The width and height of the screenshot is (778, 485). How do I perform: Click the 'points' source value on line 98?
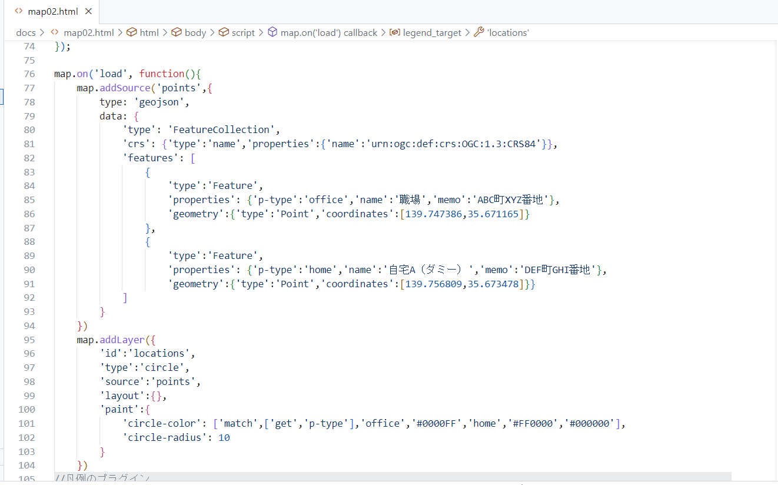pos(174,381)
